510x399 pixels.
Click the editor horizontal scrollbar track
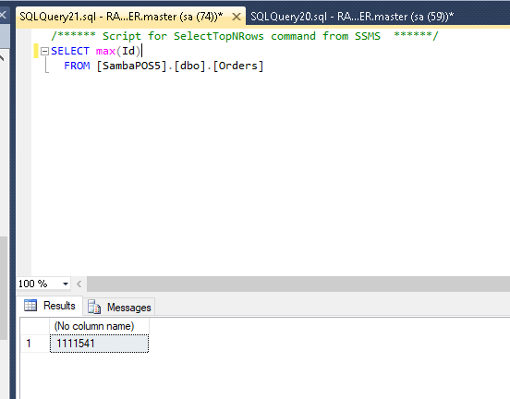297,284
